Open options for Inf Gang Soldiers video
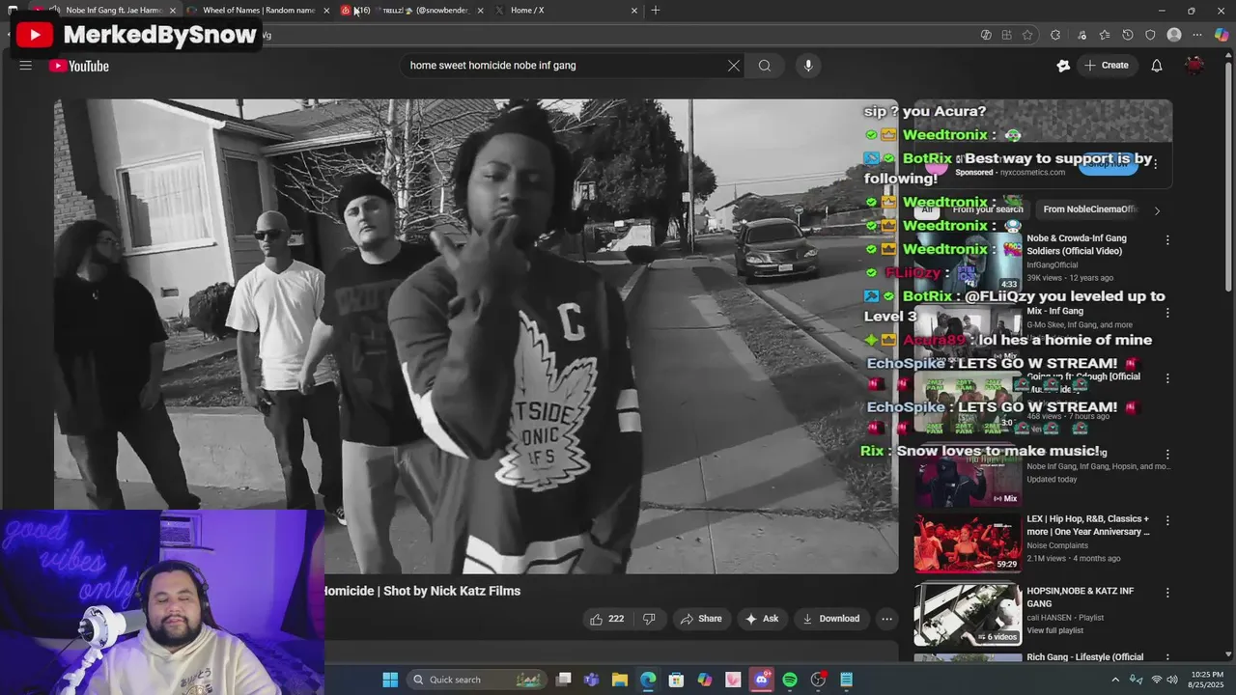 (x=1167, y=240)
